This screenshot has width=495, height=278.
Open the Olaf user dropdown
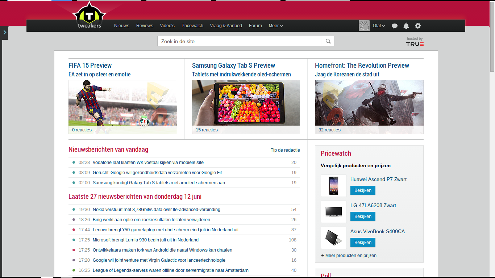(379, 26)
